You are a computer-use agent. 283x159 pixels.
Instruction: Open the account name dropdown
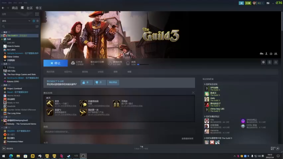(260, 3)
